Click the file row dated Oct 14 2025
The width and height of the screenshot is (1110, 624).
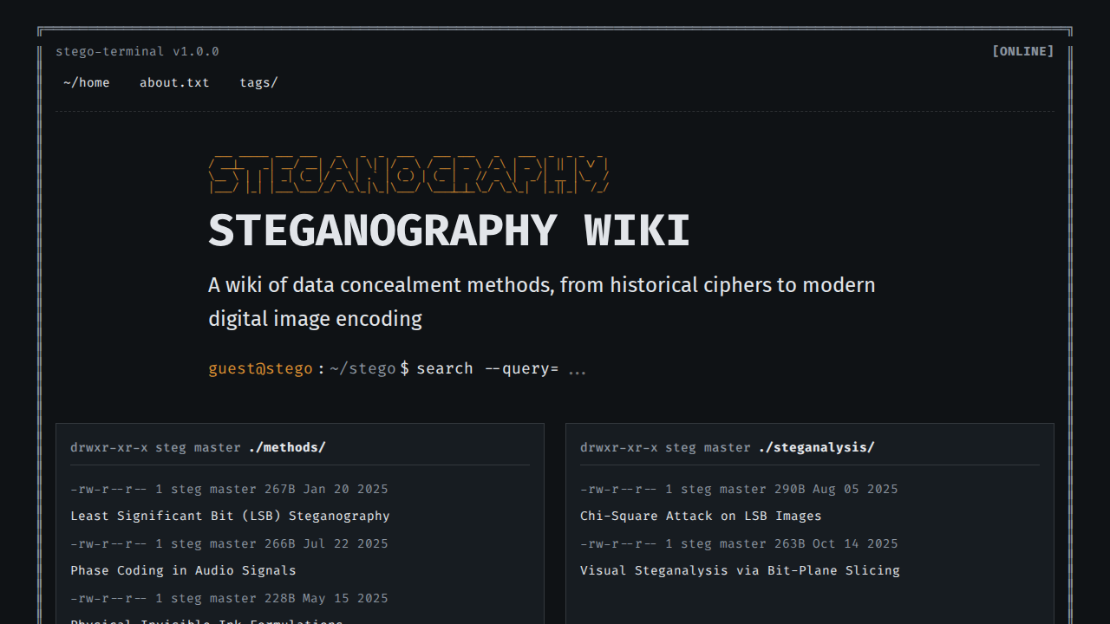(739, 543)
